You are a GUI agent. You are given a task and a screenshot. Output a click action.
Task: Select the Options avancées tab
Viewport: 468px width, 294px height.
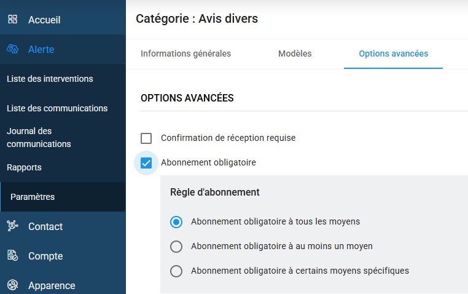393,54
